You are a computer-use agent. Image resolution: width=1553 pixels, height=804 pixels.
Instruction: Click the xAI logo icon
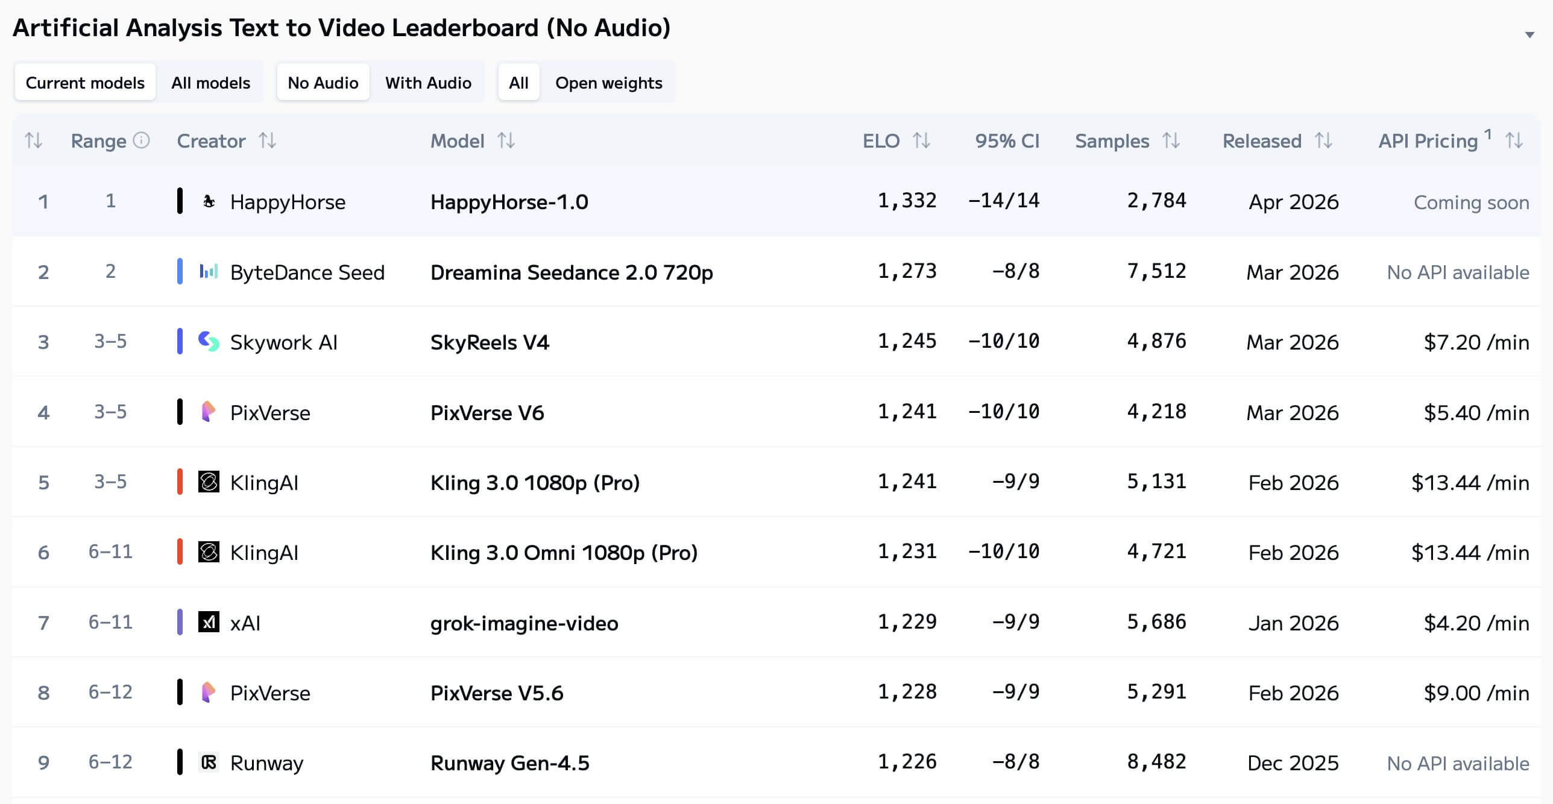click(209, 622)
